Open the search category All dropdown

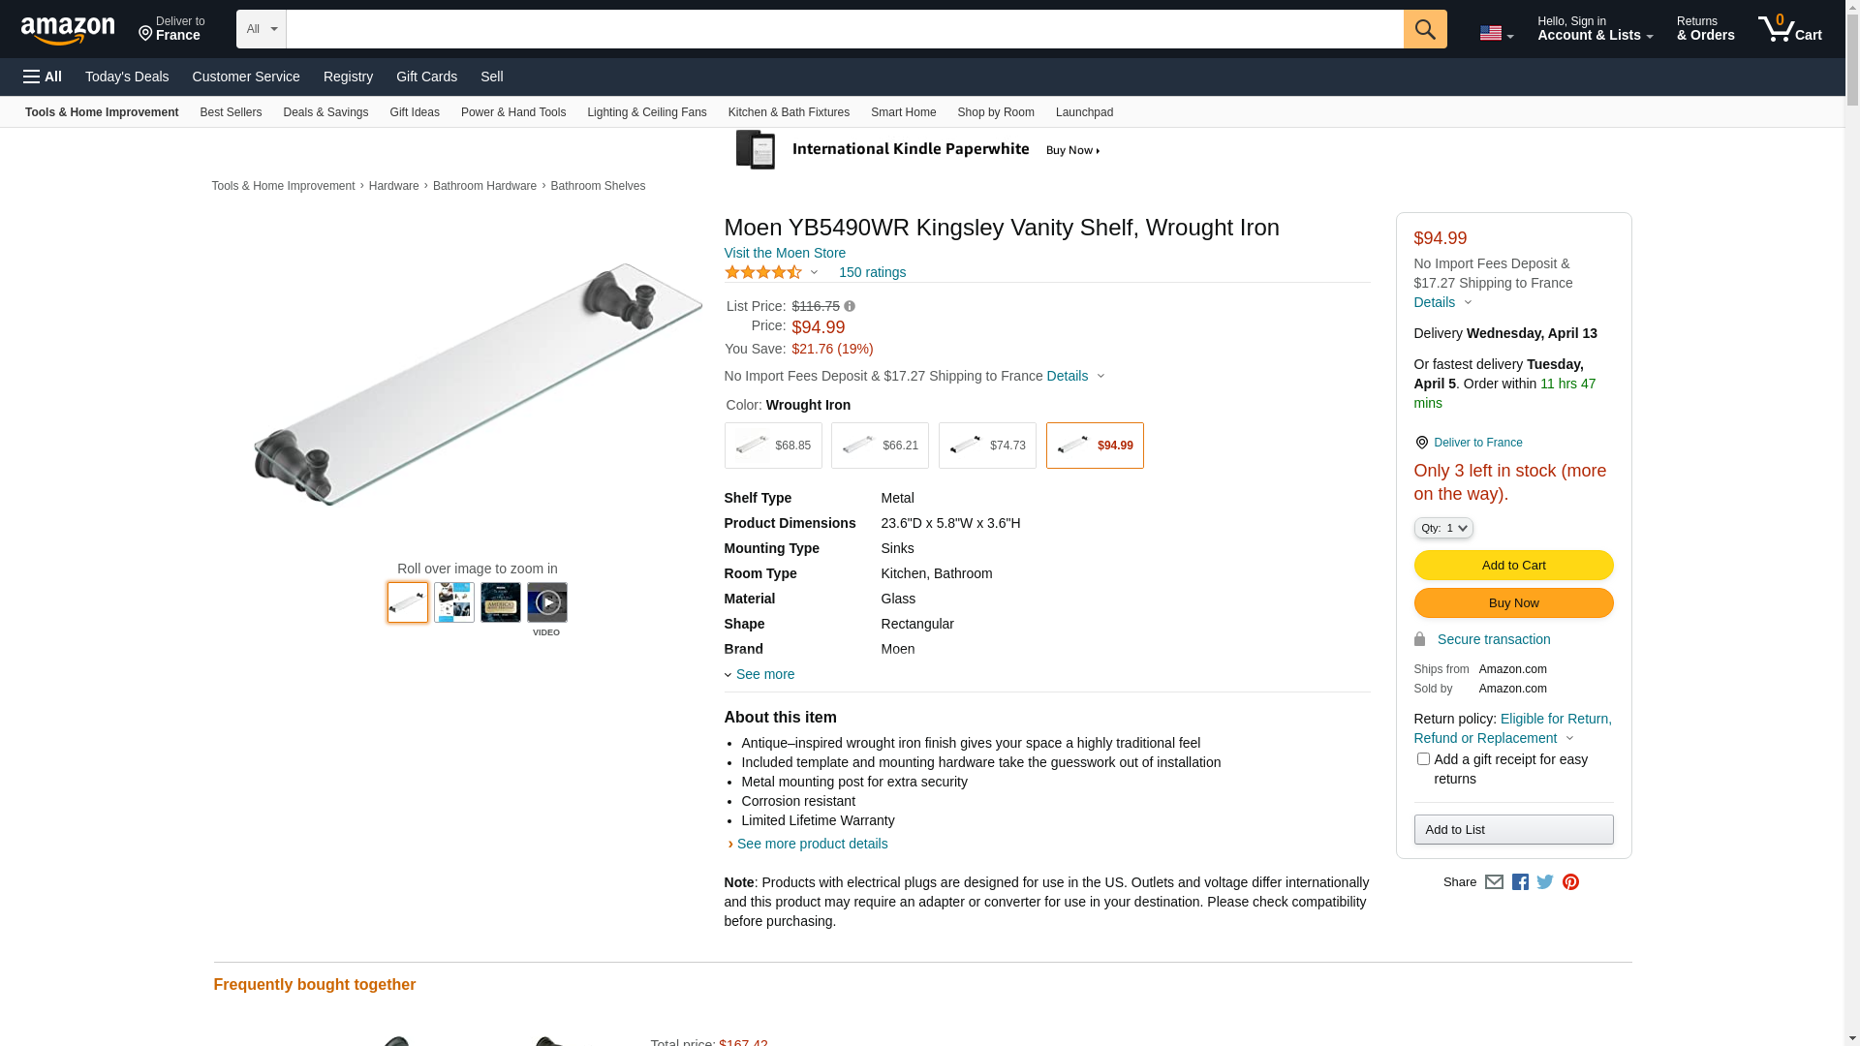[261, 29]
